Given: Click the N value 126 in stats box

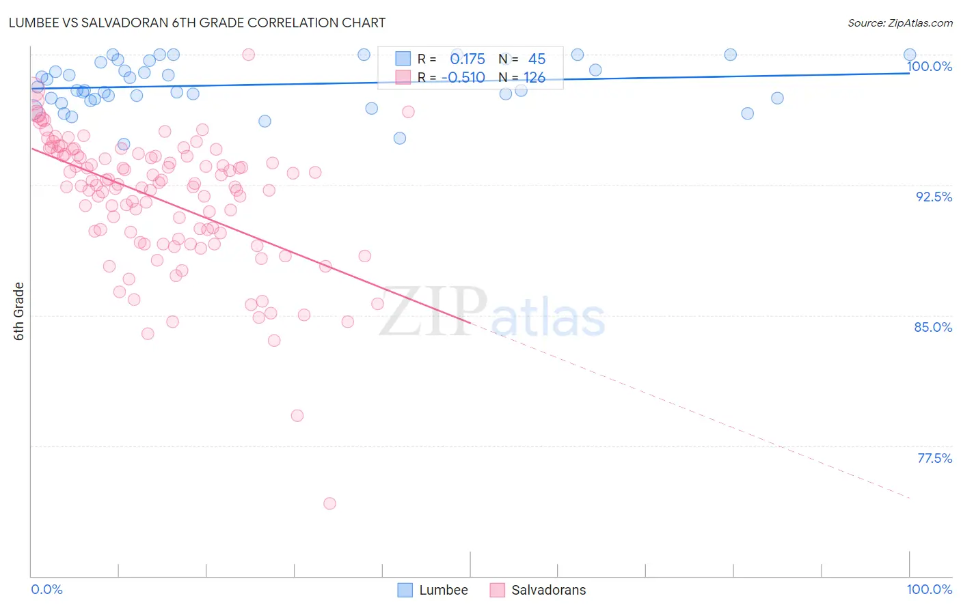Looking at the screenshot, I should click(x=534, y=77).
